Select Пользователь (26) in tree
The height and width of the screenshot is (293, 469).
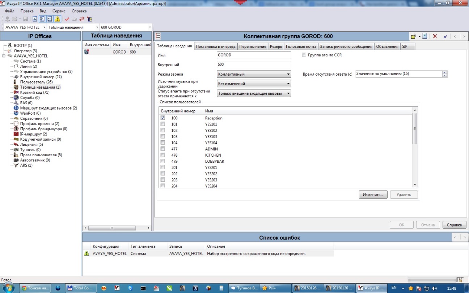36,82
